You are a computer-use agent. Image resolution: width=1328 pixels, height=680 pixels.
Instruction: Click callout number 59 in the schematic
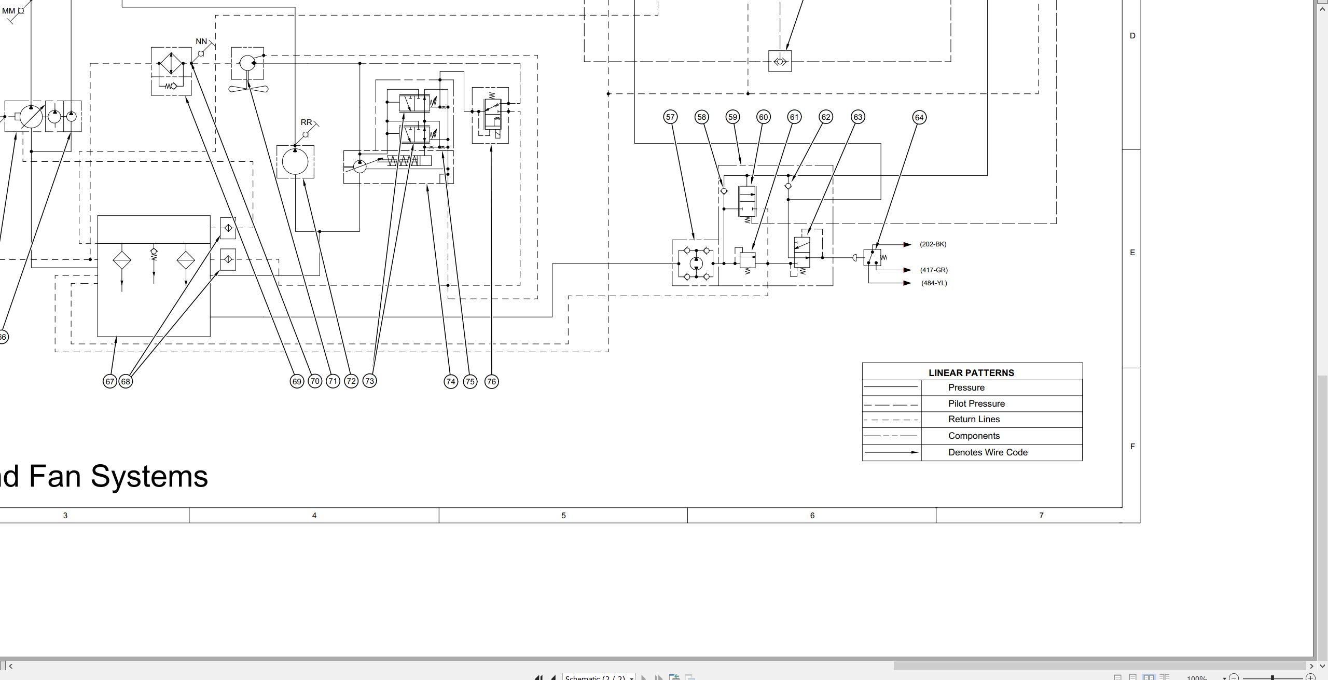point(732,117)
